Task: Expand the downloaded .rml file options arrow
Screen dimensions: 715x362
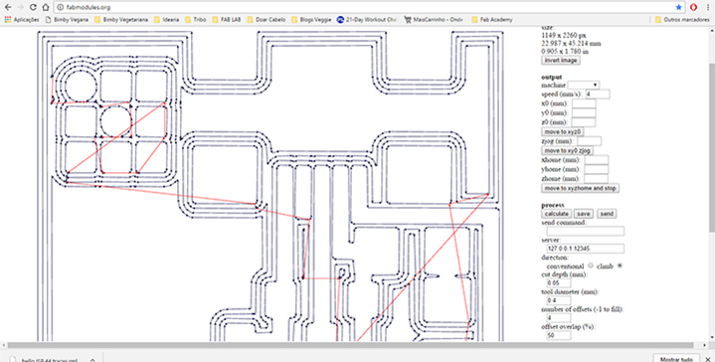Action: click(92, 360)
